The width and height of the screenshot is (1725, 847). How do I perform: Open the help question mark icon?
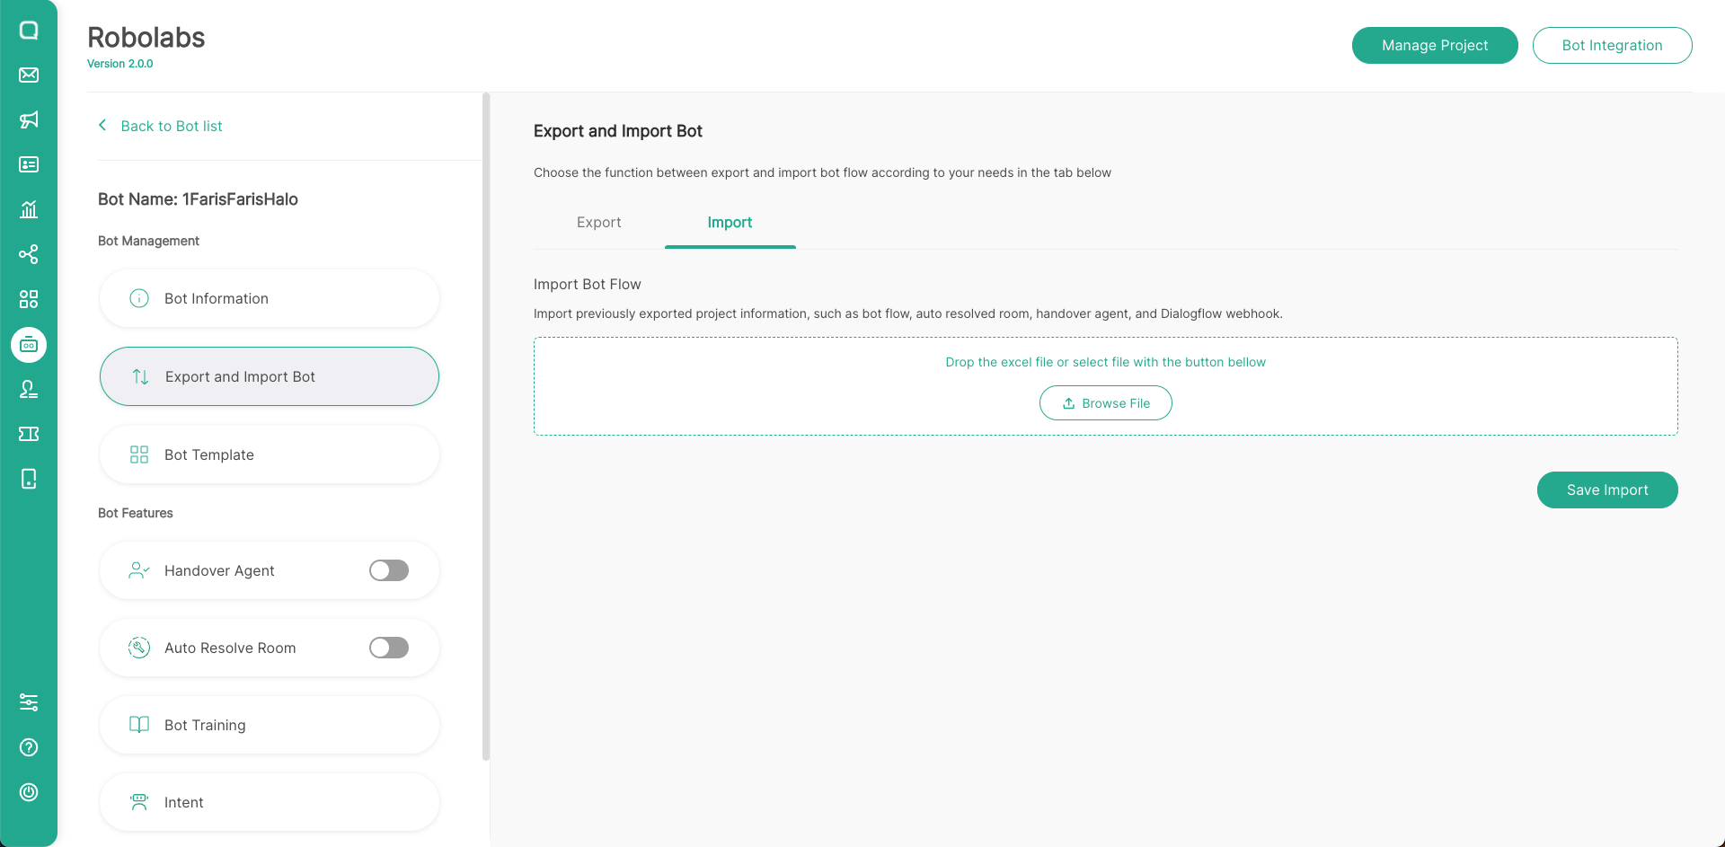pyautogui.click(x=29, y=747)
